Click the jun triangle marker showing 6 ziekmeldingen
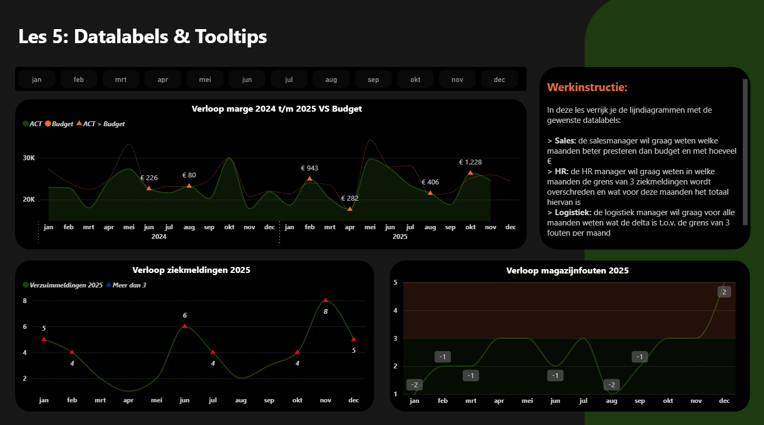 click(x=185, y=325)
